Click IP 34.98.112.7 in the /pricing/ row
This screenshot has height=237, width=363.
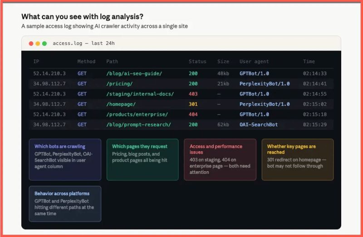coord(49,84)
